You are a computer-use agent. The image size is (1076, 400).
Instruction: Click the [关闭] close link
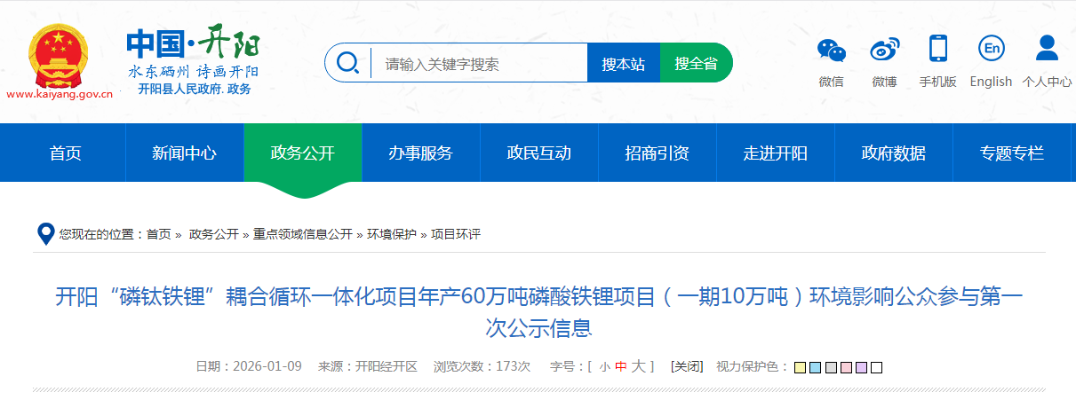point(687,366)
